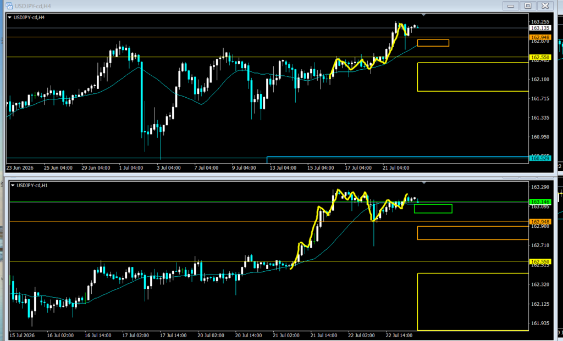Click the chart window icon in title bar
Viewport: 563px width, 341px height.
click(9, 5)
